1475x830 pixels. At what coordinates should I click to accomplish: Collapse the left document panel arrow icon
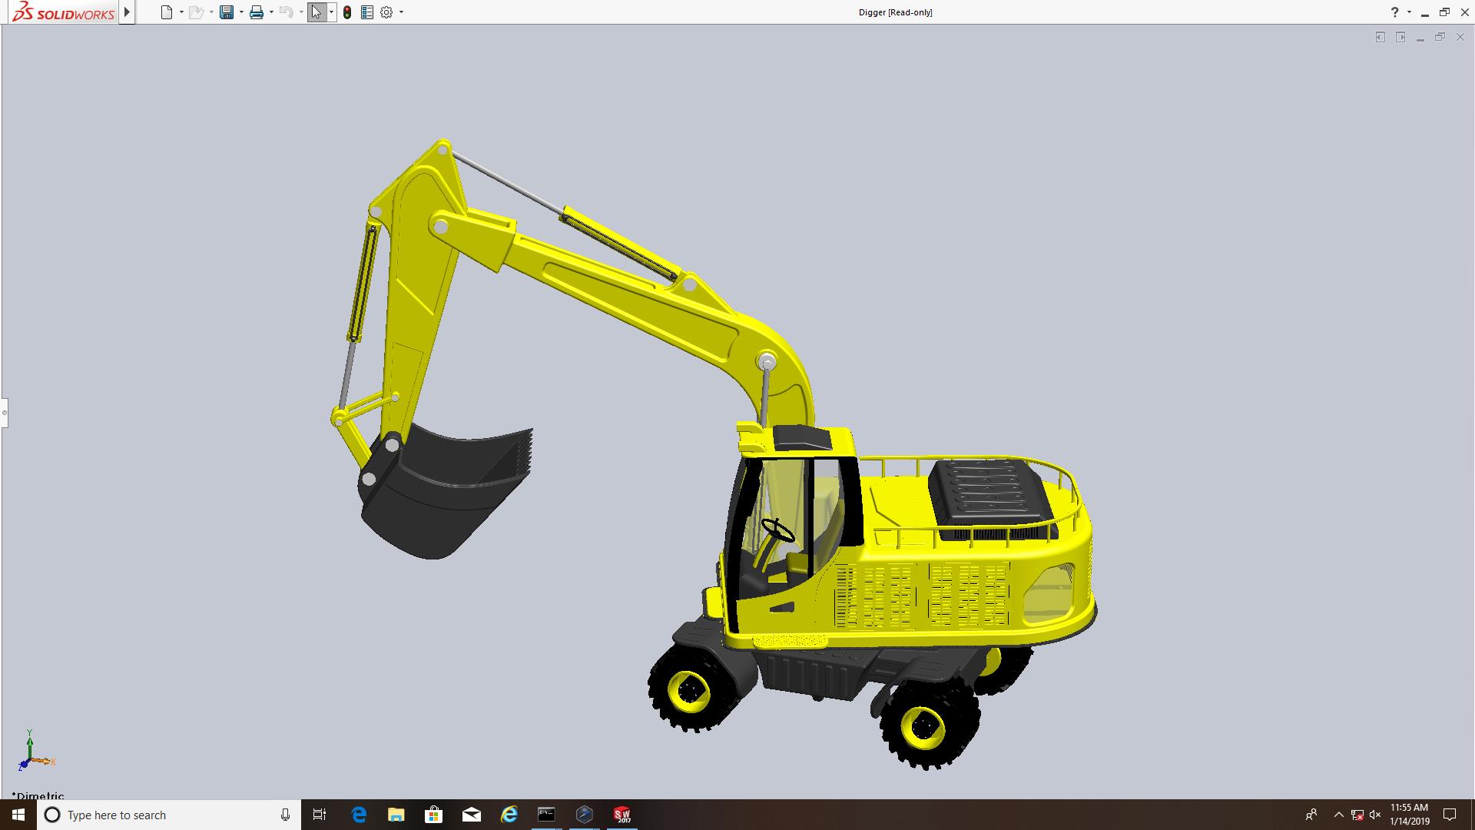click(1380, 37)
